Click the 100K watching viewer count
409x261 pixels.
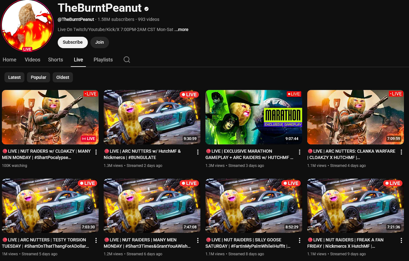[15, 165]
